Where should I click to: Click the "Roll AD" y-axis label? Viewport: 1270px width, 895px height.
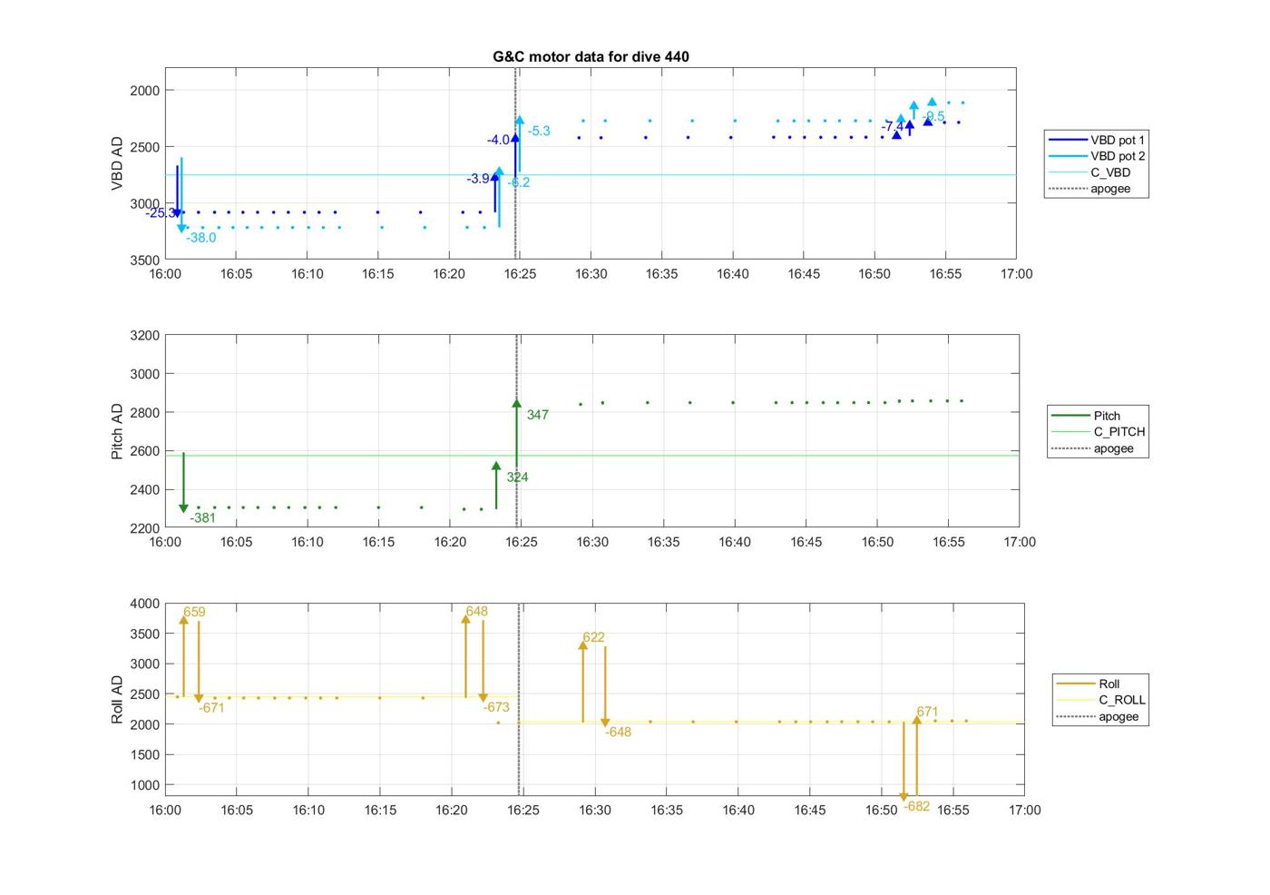pos(117,699)
